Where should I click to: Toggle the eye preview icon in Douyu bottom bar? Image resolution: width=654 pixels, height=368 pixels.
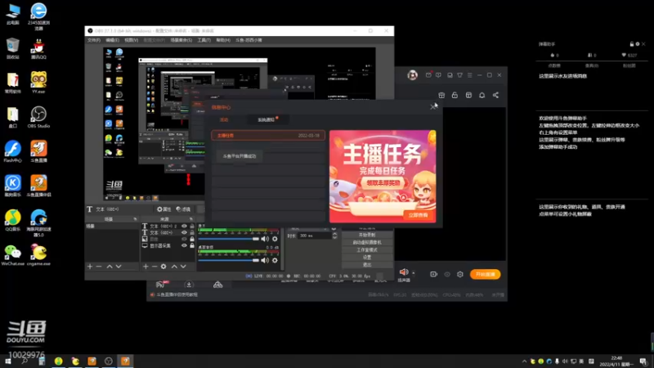[447, 274]
